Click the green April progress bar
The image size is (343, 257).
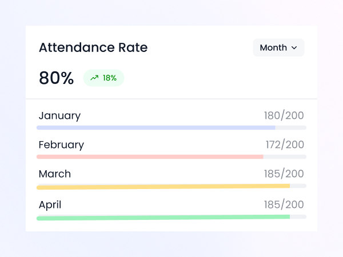[x=163, y=217]
